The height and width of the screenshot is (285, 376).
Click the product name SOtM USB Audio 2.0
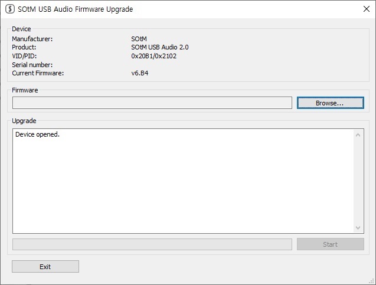[160, 47]
